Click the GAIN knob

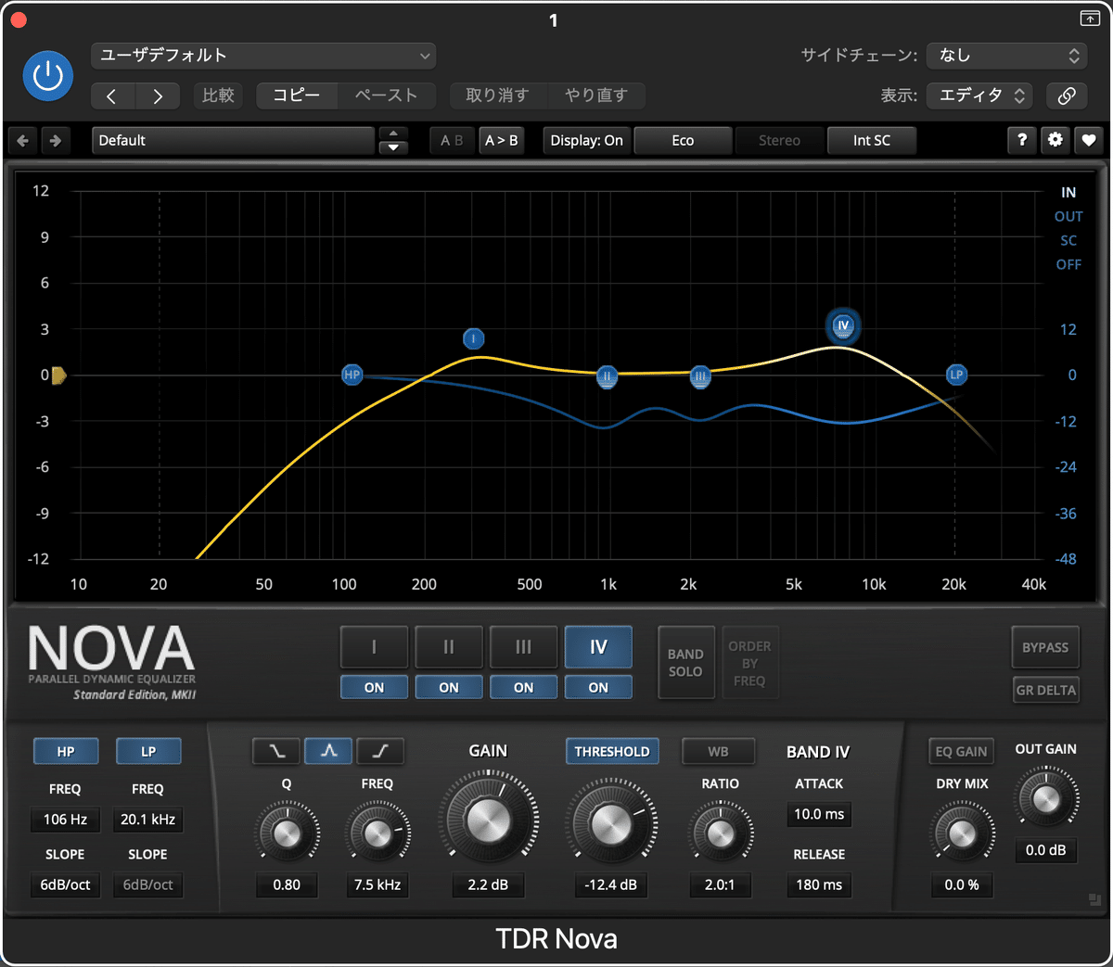pyautogui.click(x=488, y=820)
